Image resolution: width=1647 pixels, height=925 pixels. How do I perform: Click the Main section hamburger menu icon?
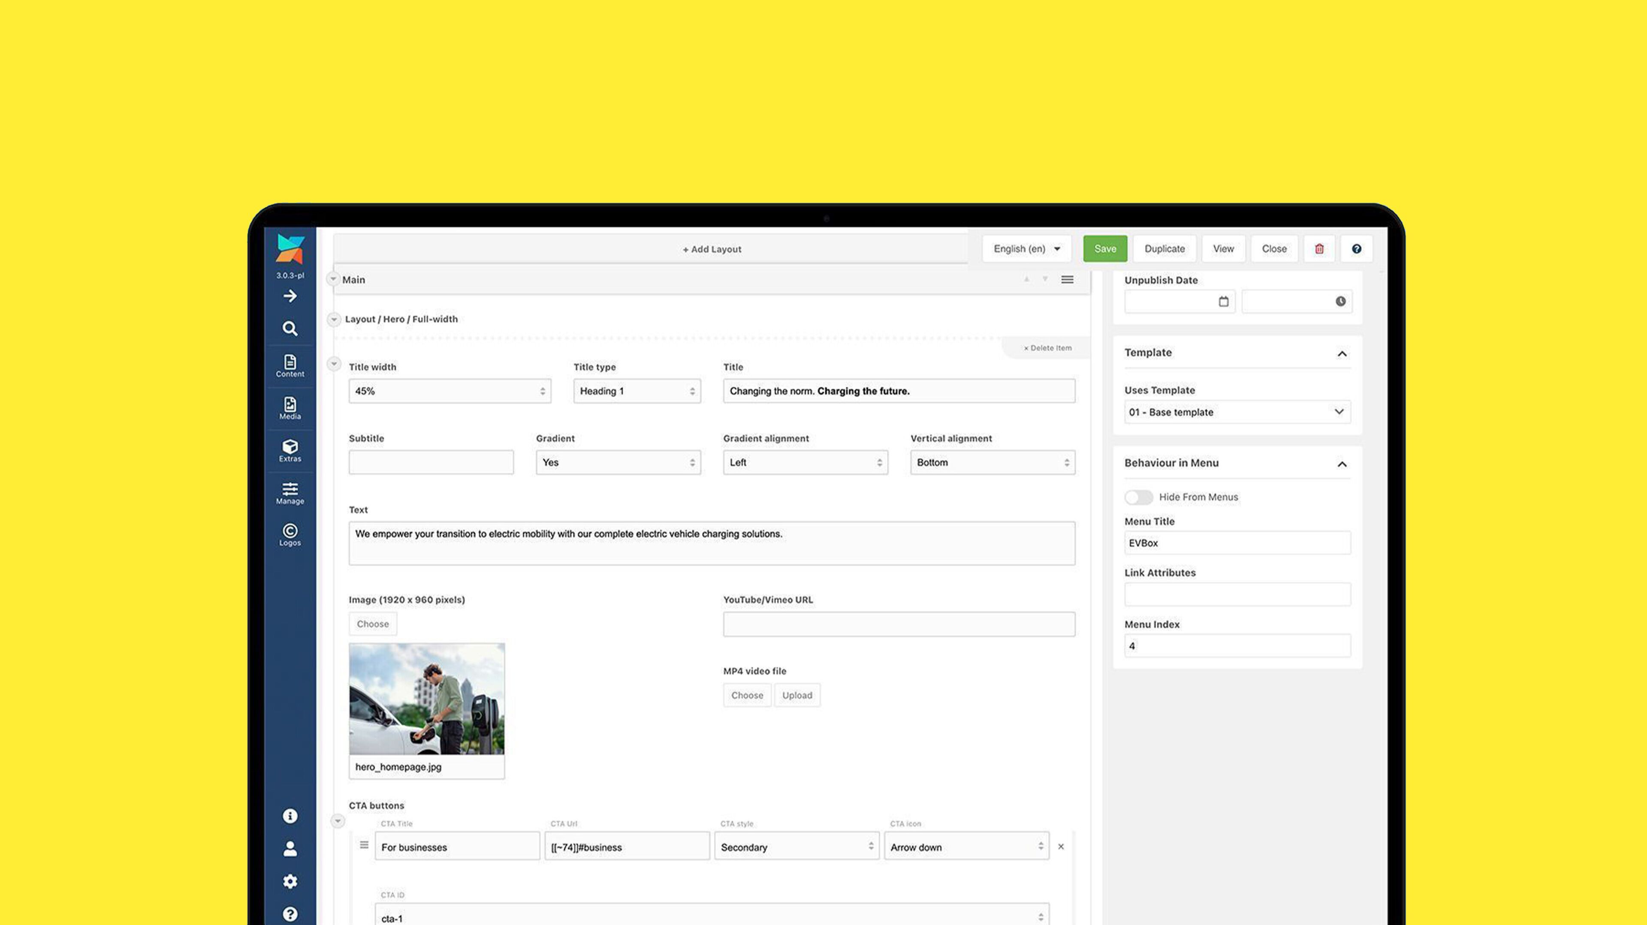coord(1067,279)
